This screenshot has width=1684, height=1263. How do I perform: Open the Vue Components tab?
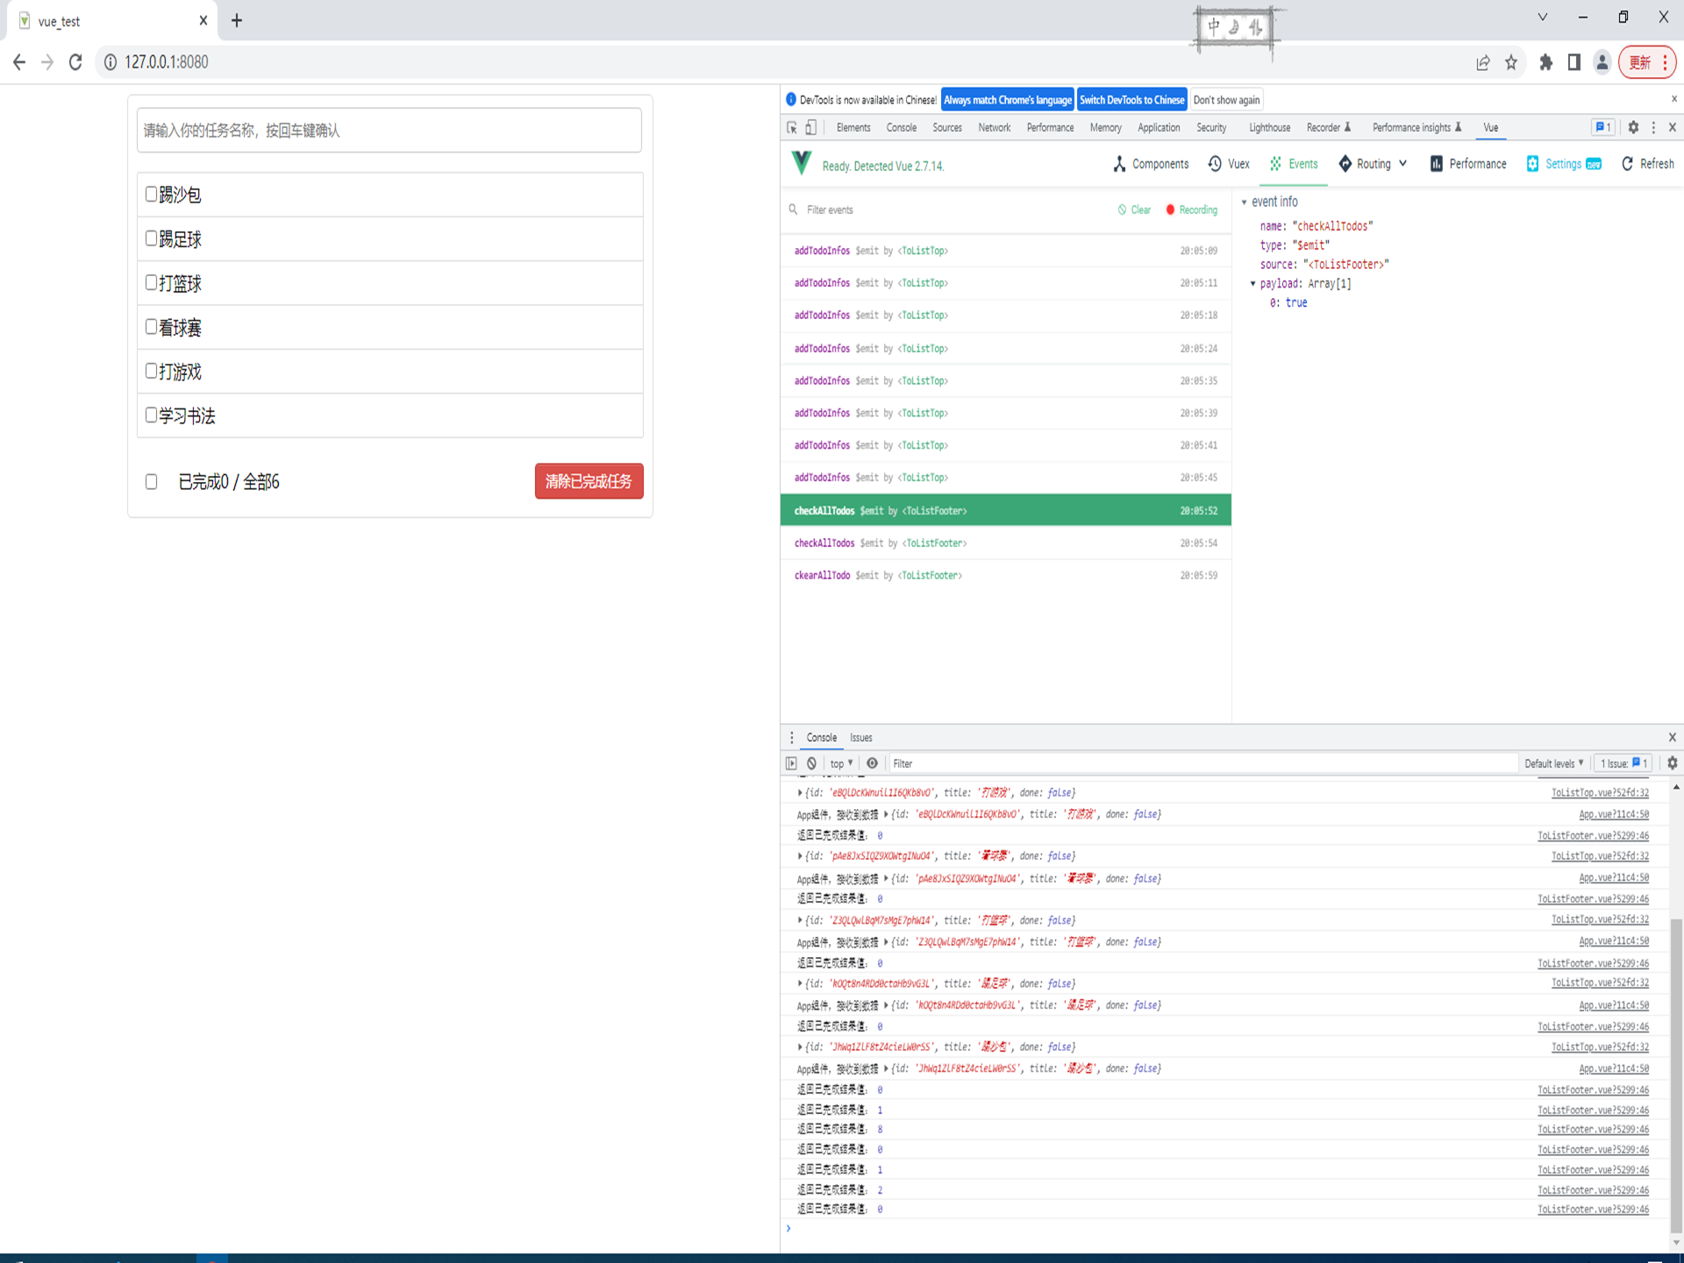coord(1151,164)
